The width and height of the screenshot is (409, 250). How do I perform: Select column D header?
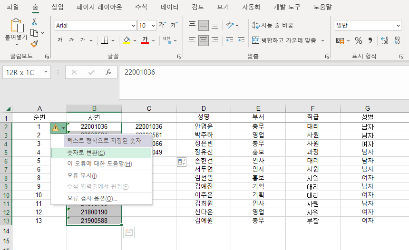pyautogui.click(x=204, y=108)
